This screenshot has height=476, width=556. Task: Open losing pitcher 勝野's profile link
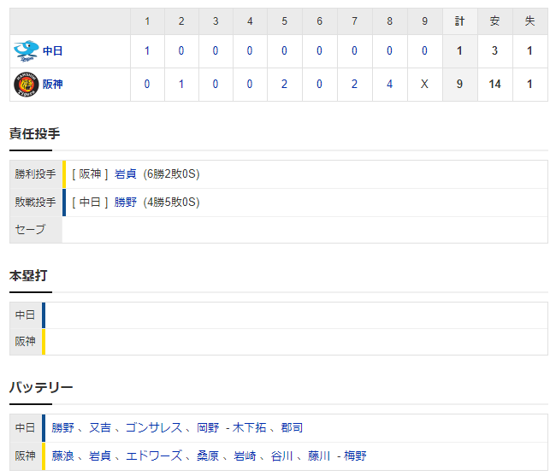tap(125, 202)
